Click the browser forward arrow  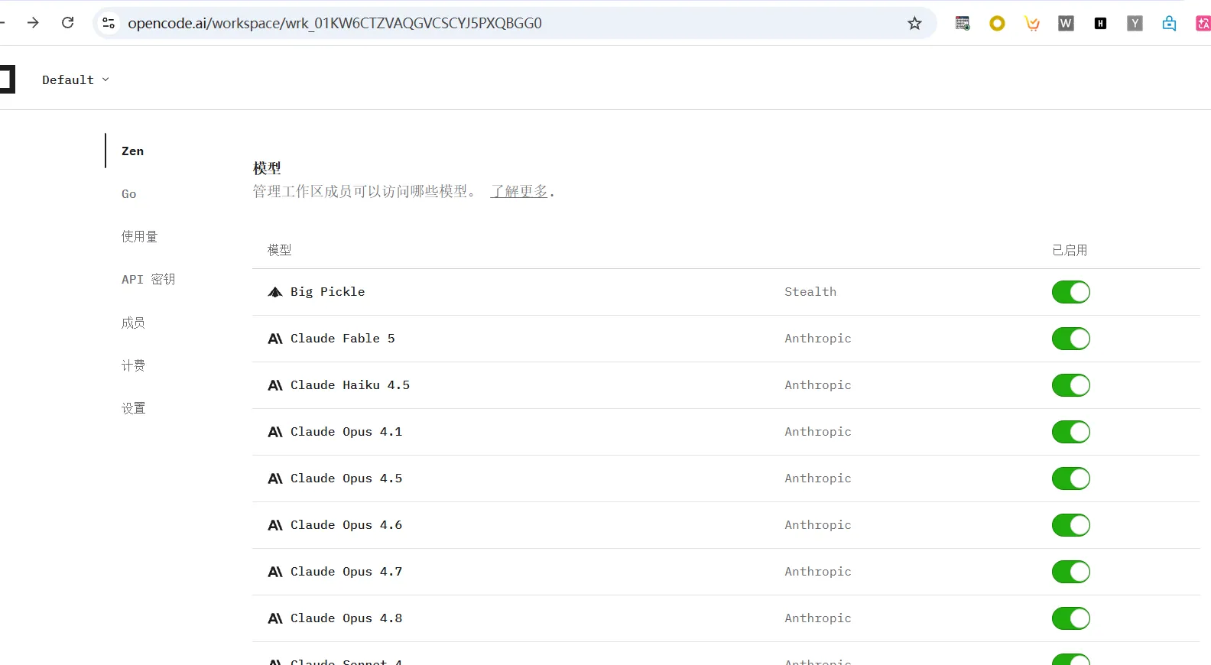[33, 23]
